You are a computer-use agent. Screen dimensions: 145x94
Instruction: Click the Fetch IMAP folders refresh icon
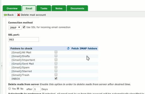click(x=68, y=48)
